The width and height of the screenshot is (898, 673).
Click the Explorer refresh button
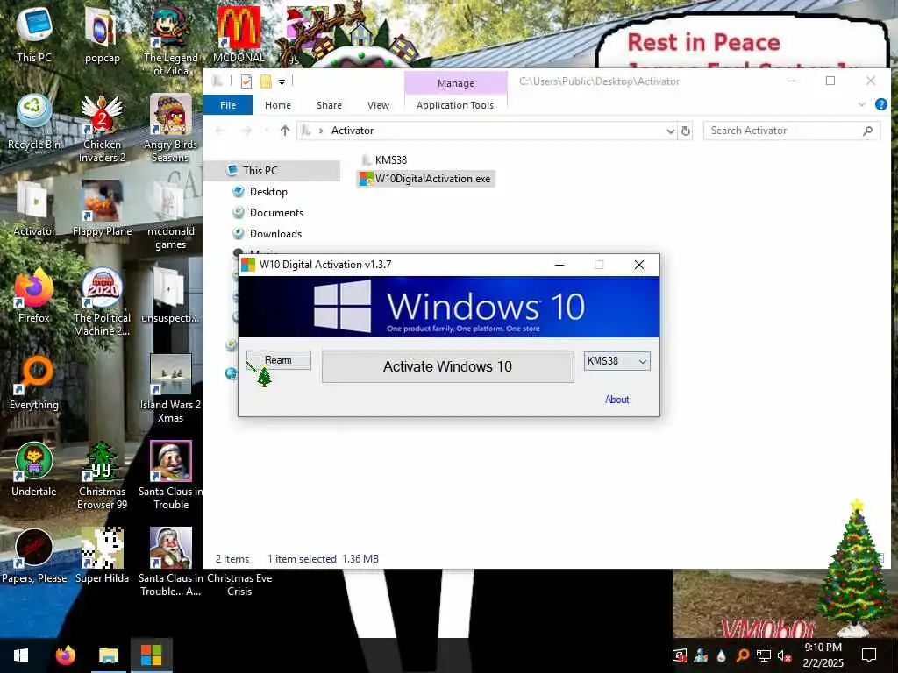pyautogui.click(x=686, y=131)
